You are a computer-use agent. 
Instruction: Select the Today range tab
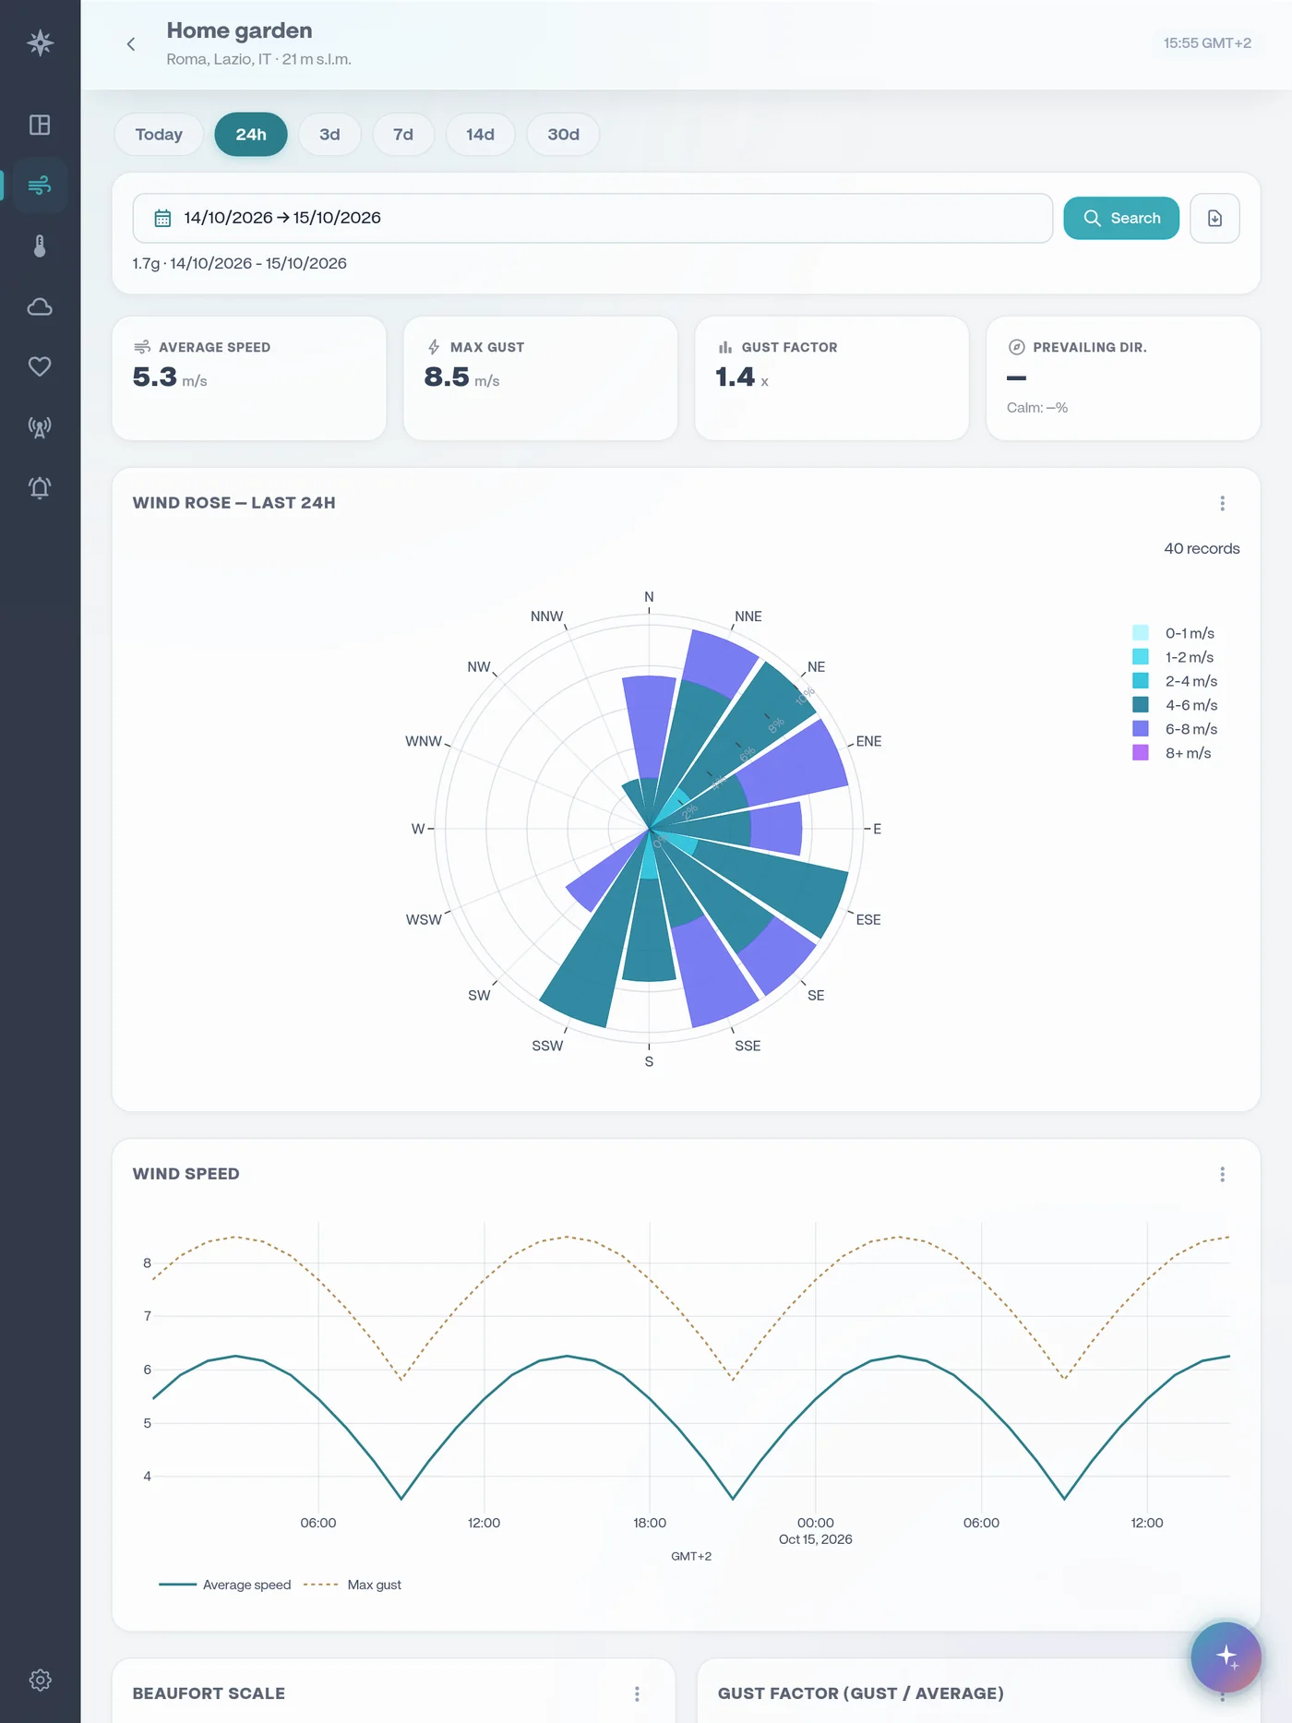point(159,135)
